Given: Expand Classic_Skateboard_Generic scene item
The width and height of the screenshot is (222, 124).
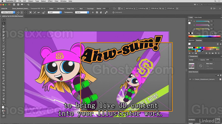Looking at the screenshot, I should tap(193, 79).
